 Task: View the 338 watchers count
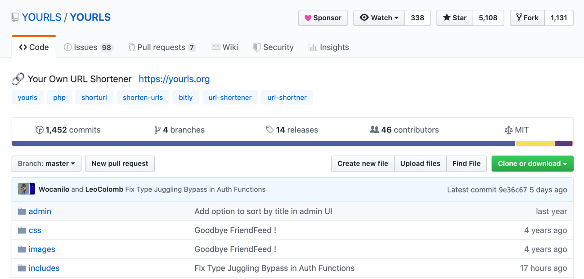coord(418,18)
